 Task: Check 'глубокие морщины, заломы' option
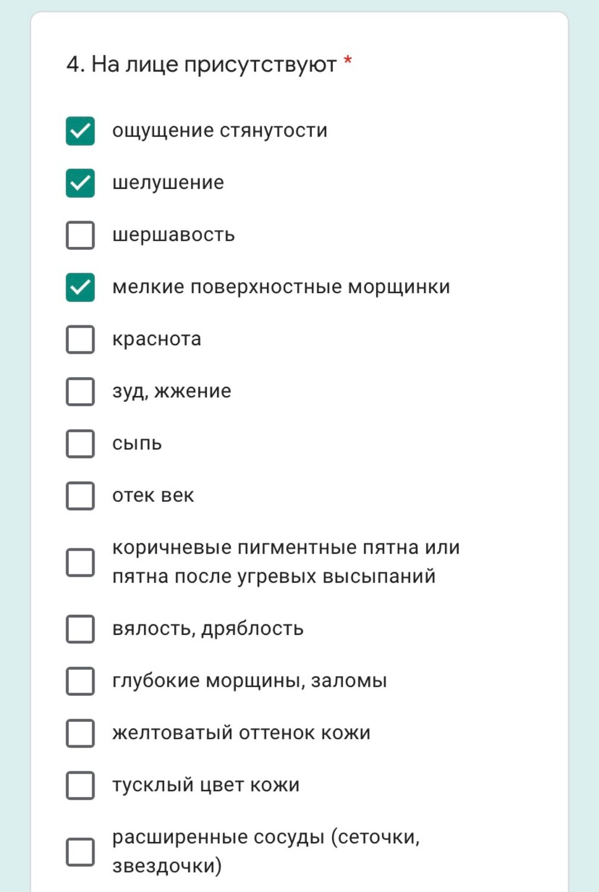click(80, 681)
